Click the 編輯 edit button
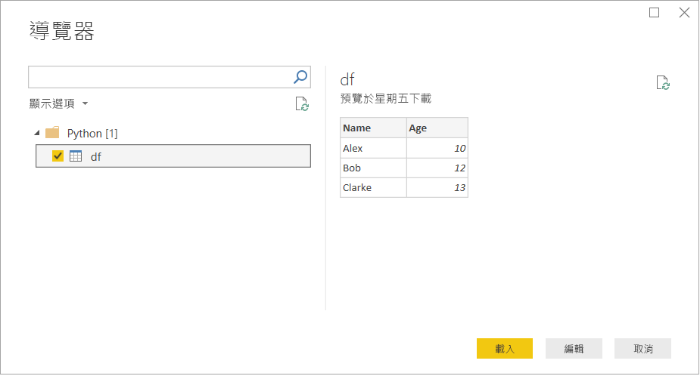 574,348
